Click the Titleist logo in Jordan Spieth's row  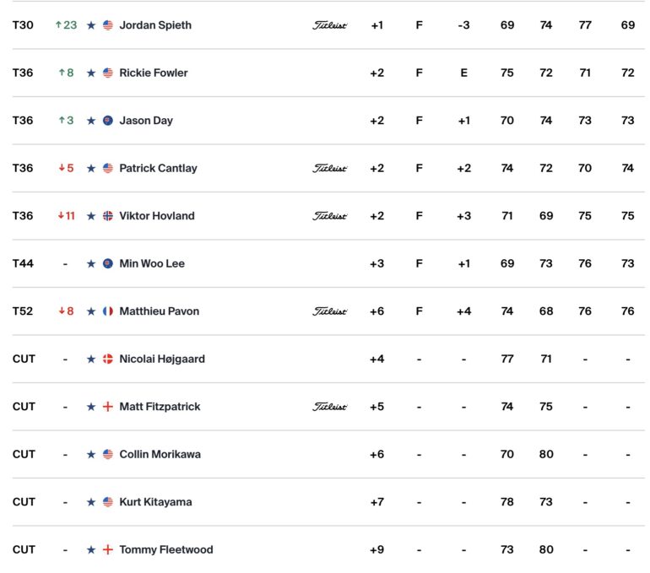tap(329, 25)
